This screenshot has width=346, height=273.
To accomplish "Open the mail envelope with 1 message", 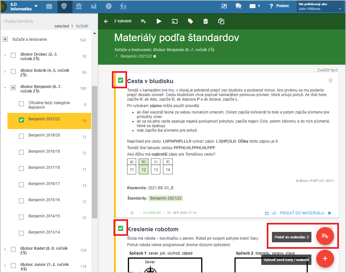I will pyautogui.click(x=254, y=6).
